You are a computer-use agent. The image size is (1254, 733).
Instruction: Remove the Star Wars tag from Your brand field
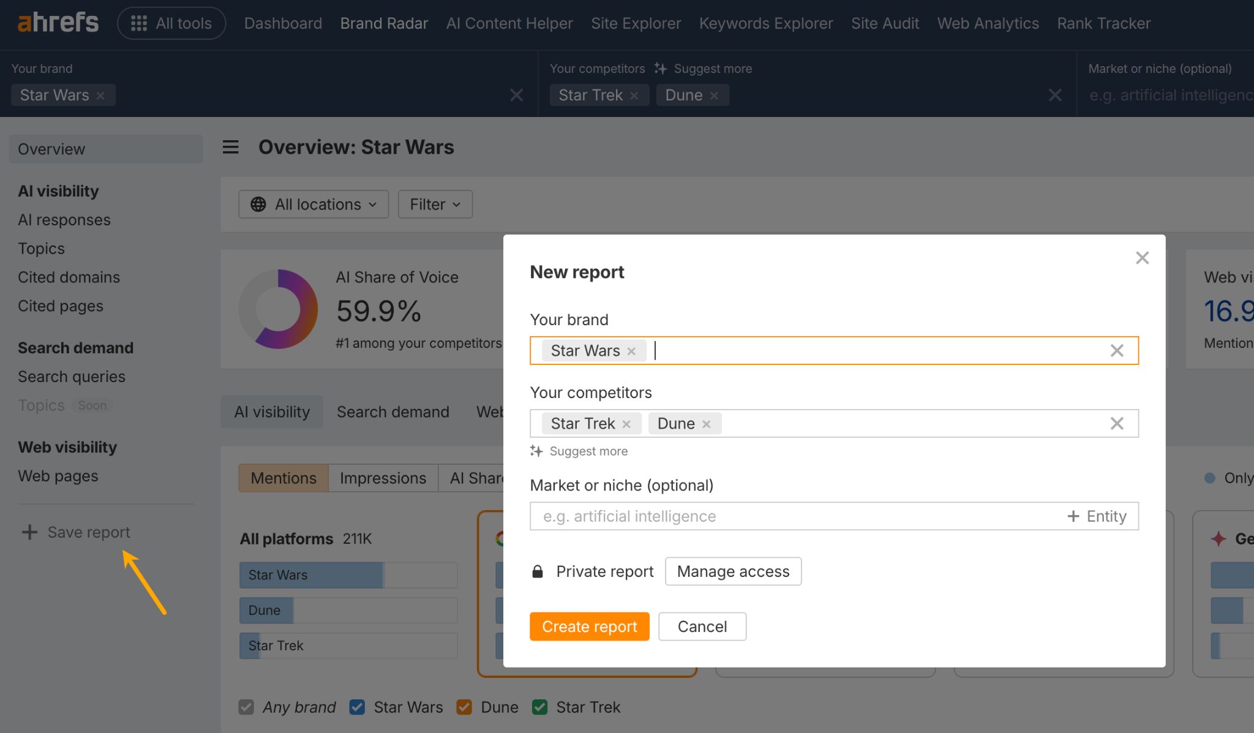click(x=632, y=350)
